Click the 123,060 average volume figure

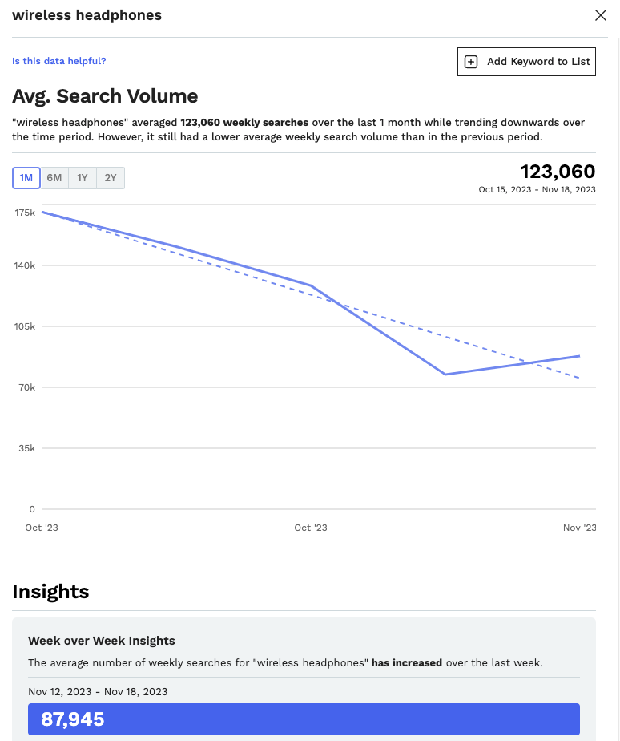pos(558,172)
